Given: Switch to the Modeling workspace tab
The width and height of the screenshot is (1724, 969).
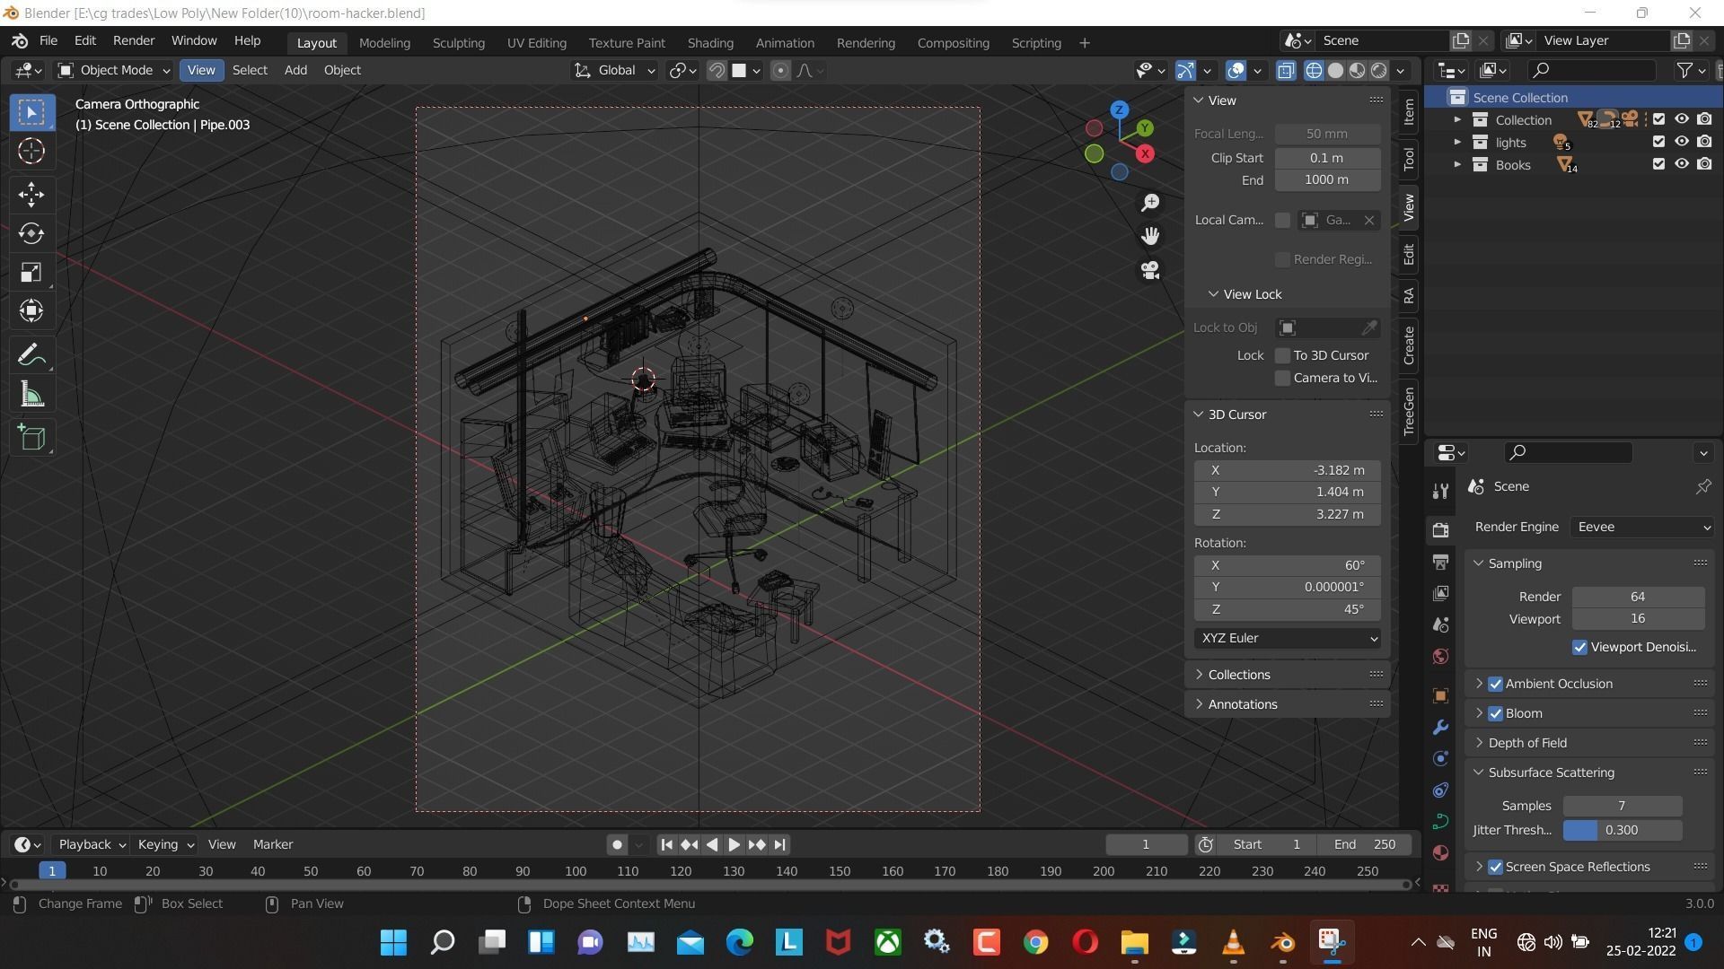Looking at the screenshot, I should (x=384, y=43).
